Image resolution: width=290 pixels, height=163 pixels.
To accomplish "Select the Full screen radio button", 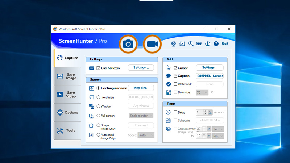I will [98, 116].
